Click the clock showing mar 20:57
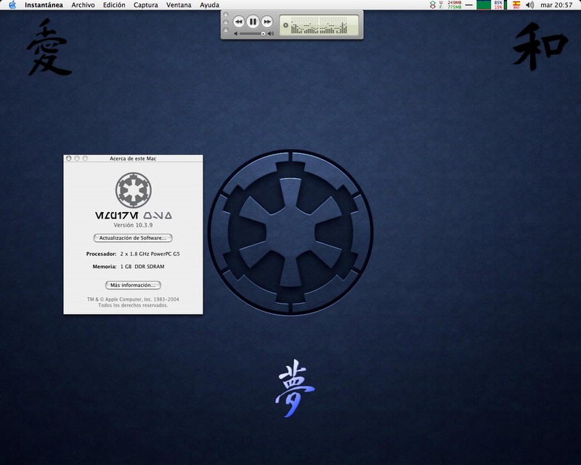581x465 pixels. pos(556,5)
